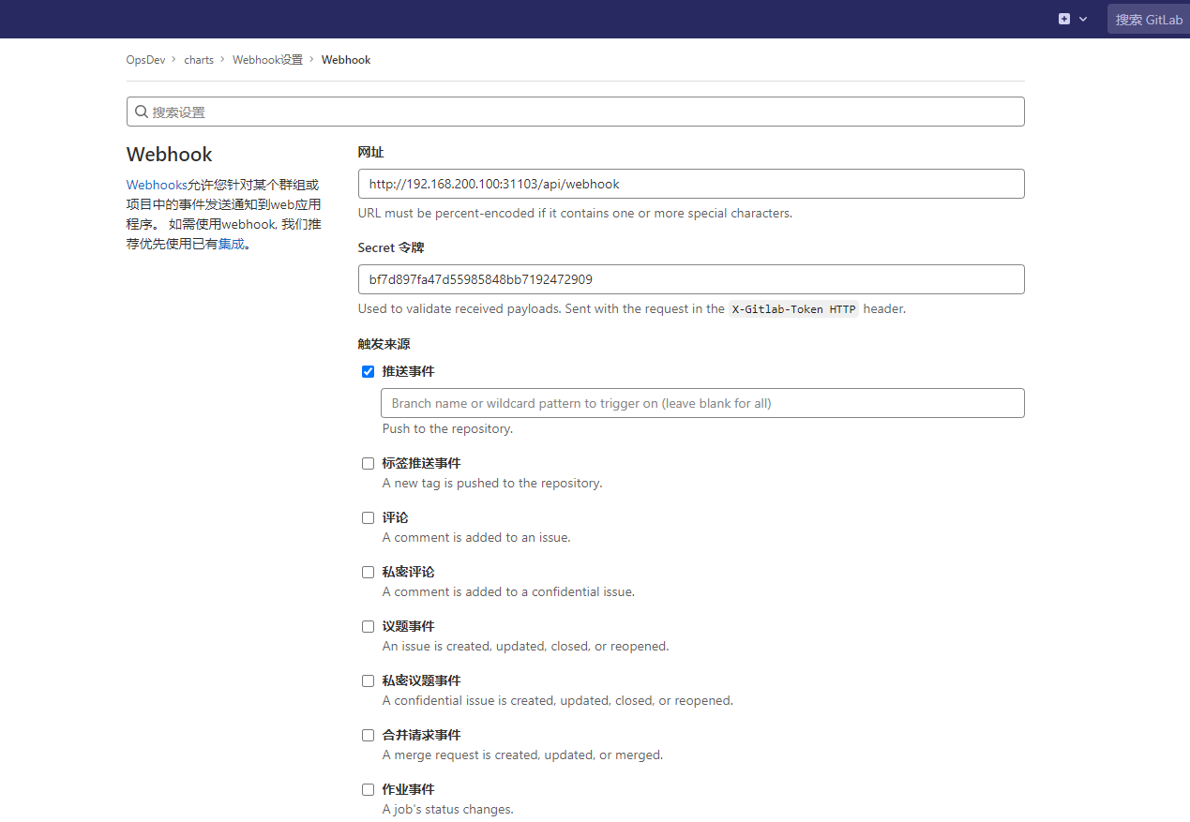Tick the 评论 checkbox
This screenshot has width=1190, height=822.
click(368, 517)
